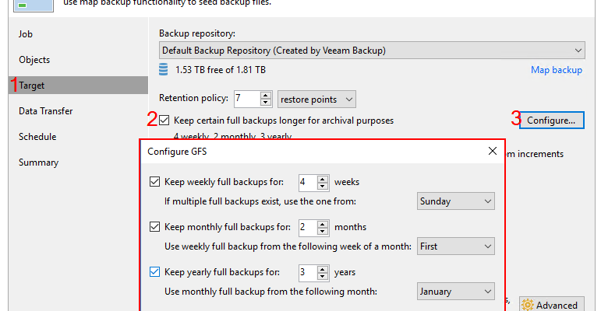Uncheck Keep yearly full backups

(x=154, y=273)
